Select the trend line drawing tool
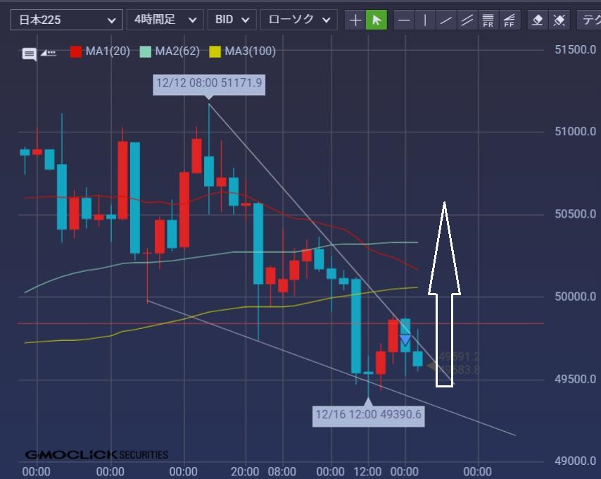 point(446,20)
